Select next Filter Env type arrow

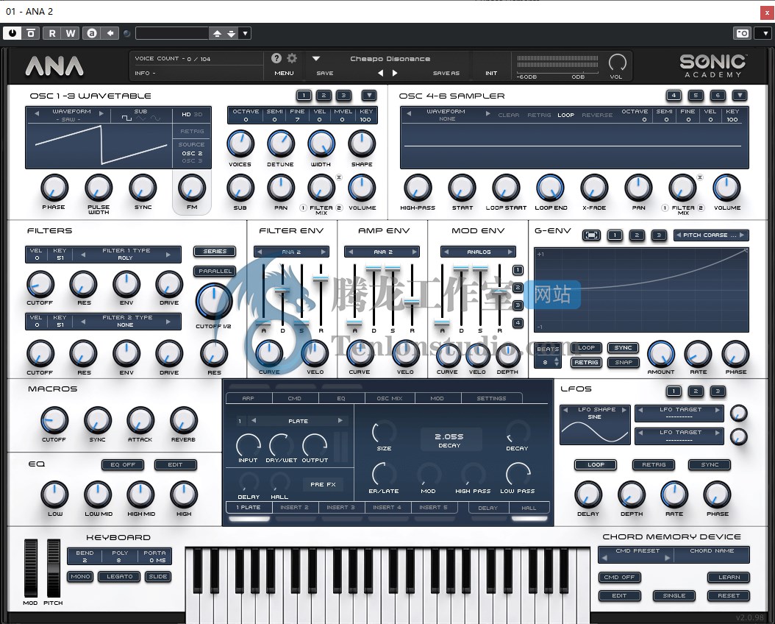click(324, 252)
